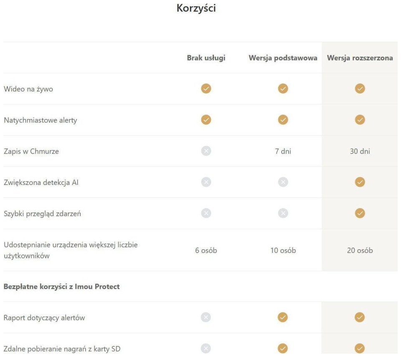Viewport: 401px width, 357px height.
Task: Click Natychmiastowe alerty checkmark in Wersja podstawowa column
Action: tap(283, 120)
